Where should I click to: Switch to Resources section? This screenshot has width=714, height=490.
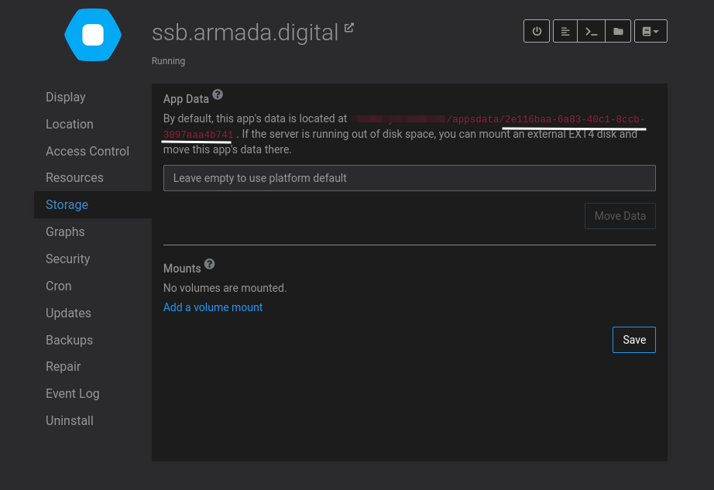coord(74,177)
